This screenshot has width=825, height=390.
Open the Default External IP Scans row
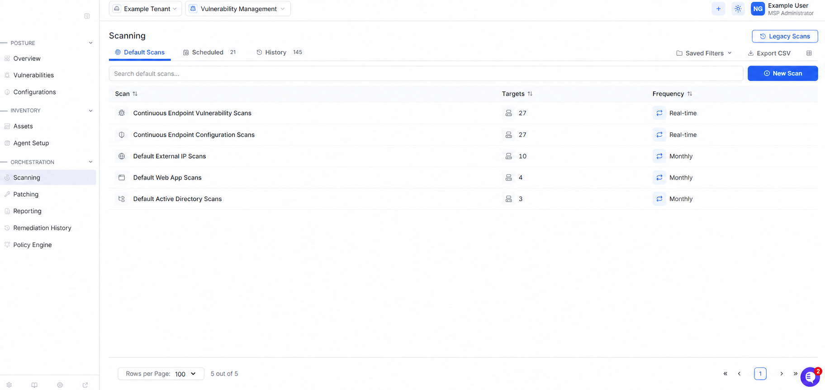(463, 156)
